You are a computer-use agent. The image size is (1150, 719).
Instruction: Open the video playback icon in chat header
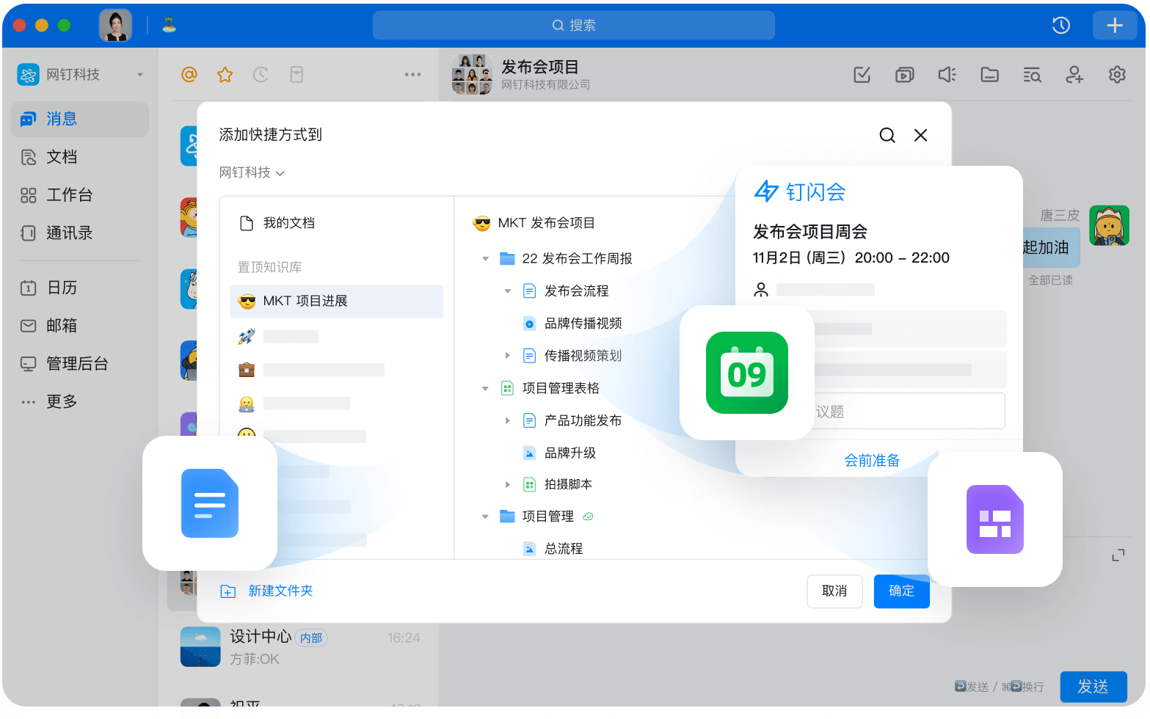coord(905,74)
